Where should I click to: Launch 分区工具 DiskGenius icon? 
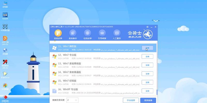click(5, 40)
